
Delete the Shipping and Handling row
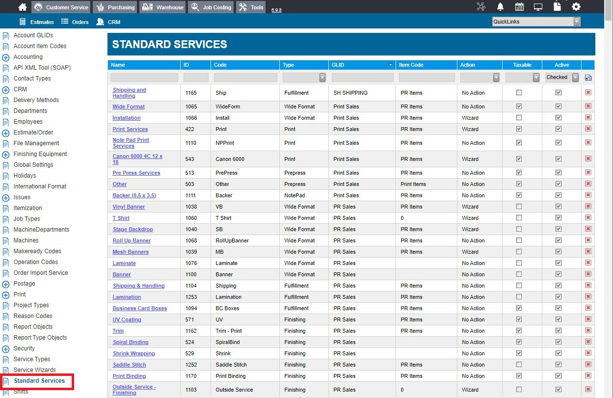click(588, 92)
